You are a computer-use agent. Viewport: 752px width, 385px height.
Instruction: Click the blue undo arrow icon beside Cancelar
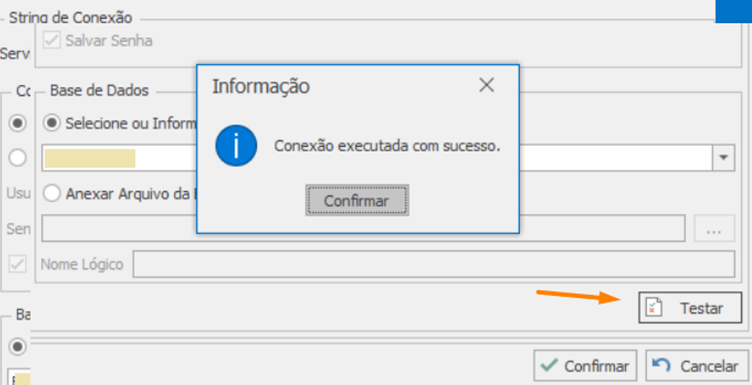coord(661,365)
